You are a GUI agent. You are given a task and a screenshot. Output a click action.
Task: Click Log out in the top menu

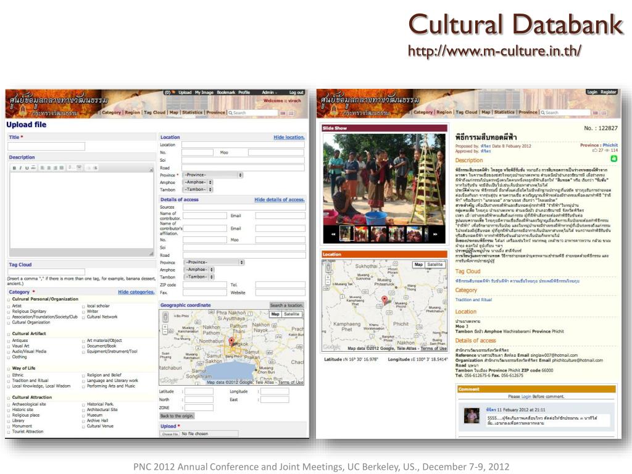click(x=296, y=93)
